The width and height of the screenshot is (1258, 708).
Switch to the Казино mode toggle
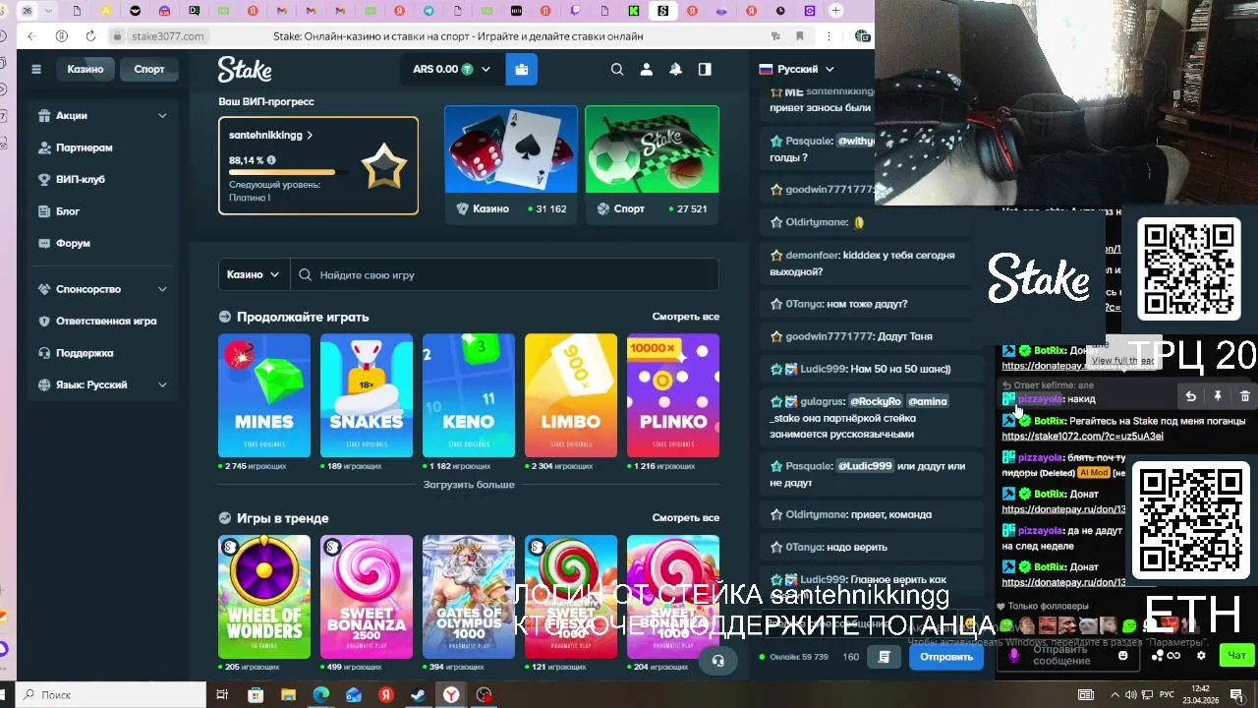[x=86, y=69]
